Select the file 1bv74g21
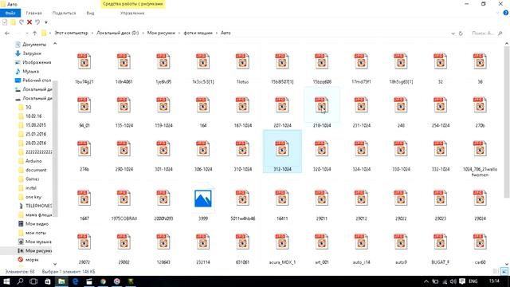This screenshot has height=287, width=510. (x=84, y=69)
